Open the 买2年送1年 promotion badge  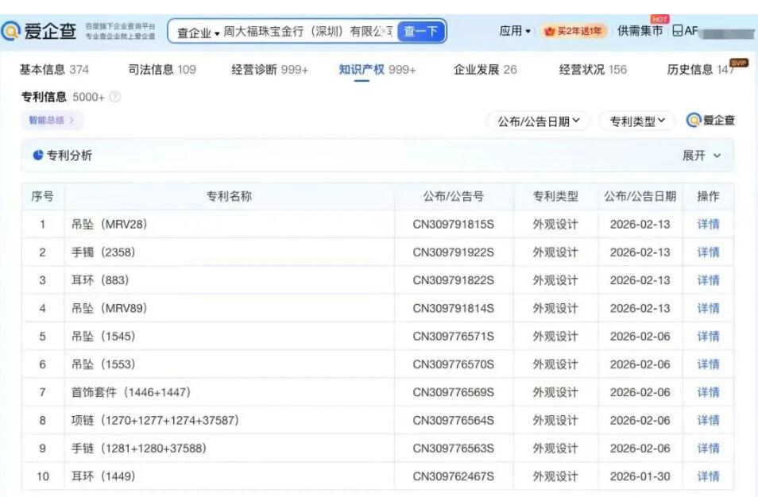tap(573, 32)
